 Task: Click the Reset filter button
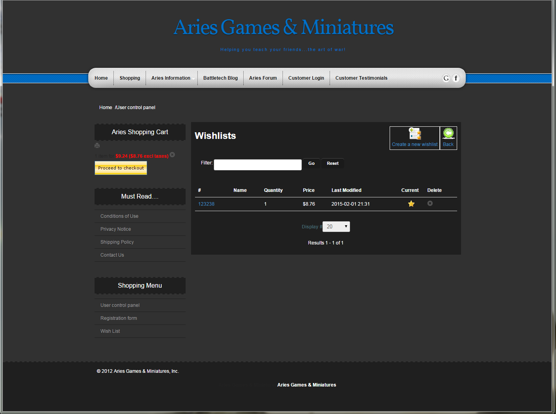coord(333,163)
